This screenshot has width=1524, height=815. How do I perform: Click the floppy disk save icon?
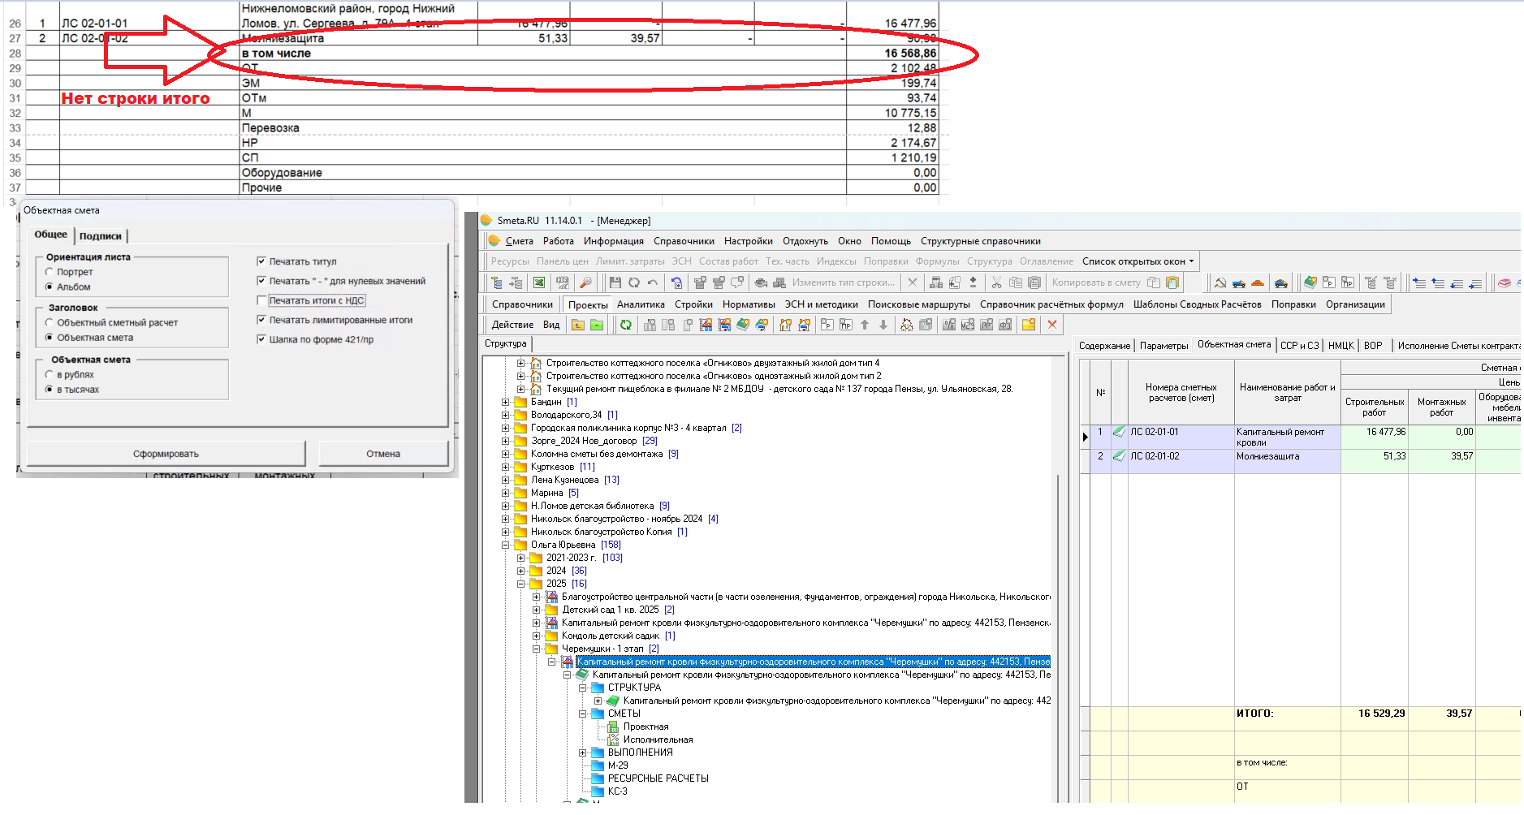coord(615,282)
